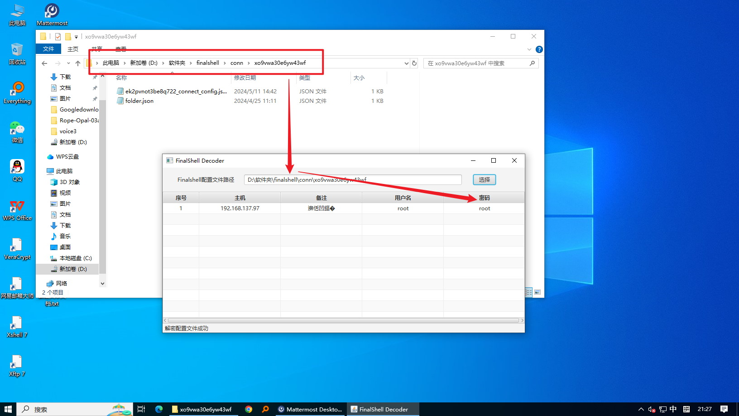Open WeChat desktop shortcut
Viewport: 739px width, 416px height.
pos(17,132)
